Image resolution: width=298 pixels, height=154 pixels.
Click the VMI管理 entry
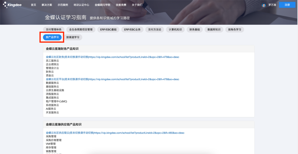point(51,144)
